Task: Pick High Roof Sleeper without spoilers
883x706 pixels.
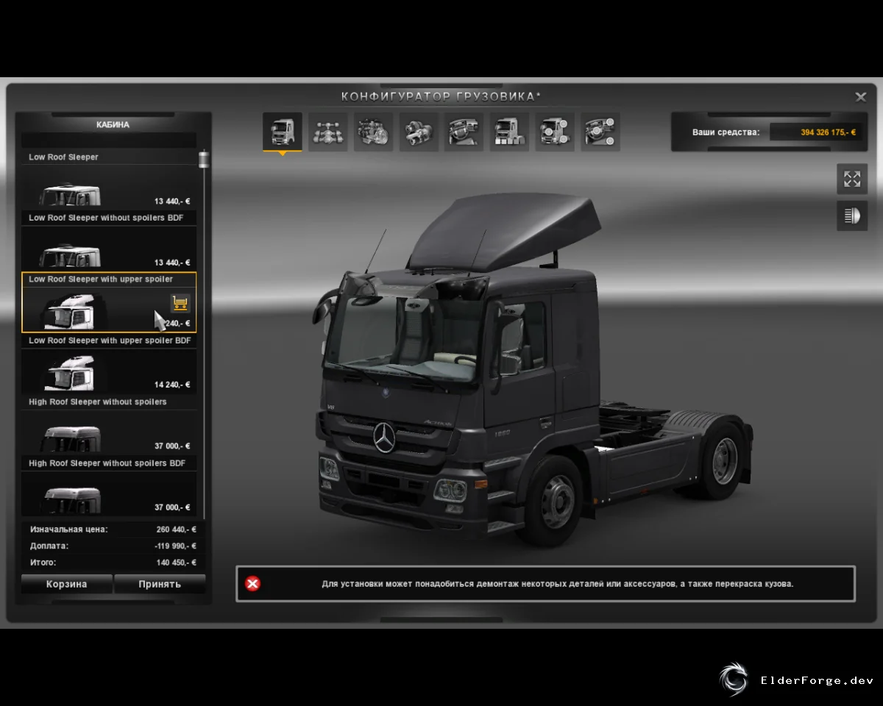Action: [109, 425]
